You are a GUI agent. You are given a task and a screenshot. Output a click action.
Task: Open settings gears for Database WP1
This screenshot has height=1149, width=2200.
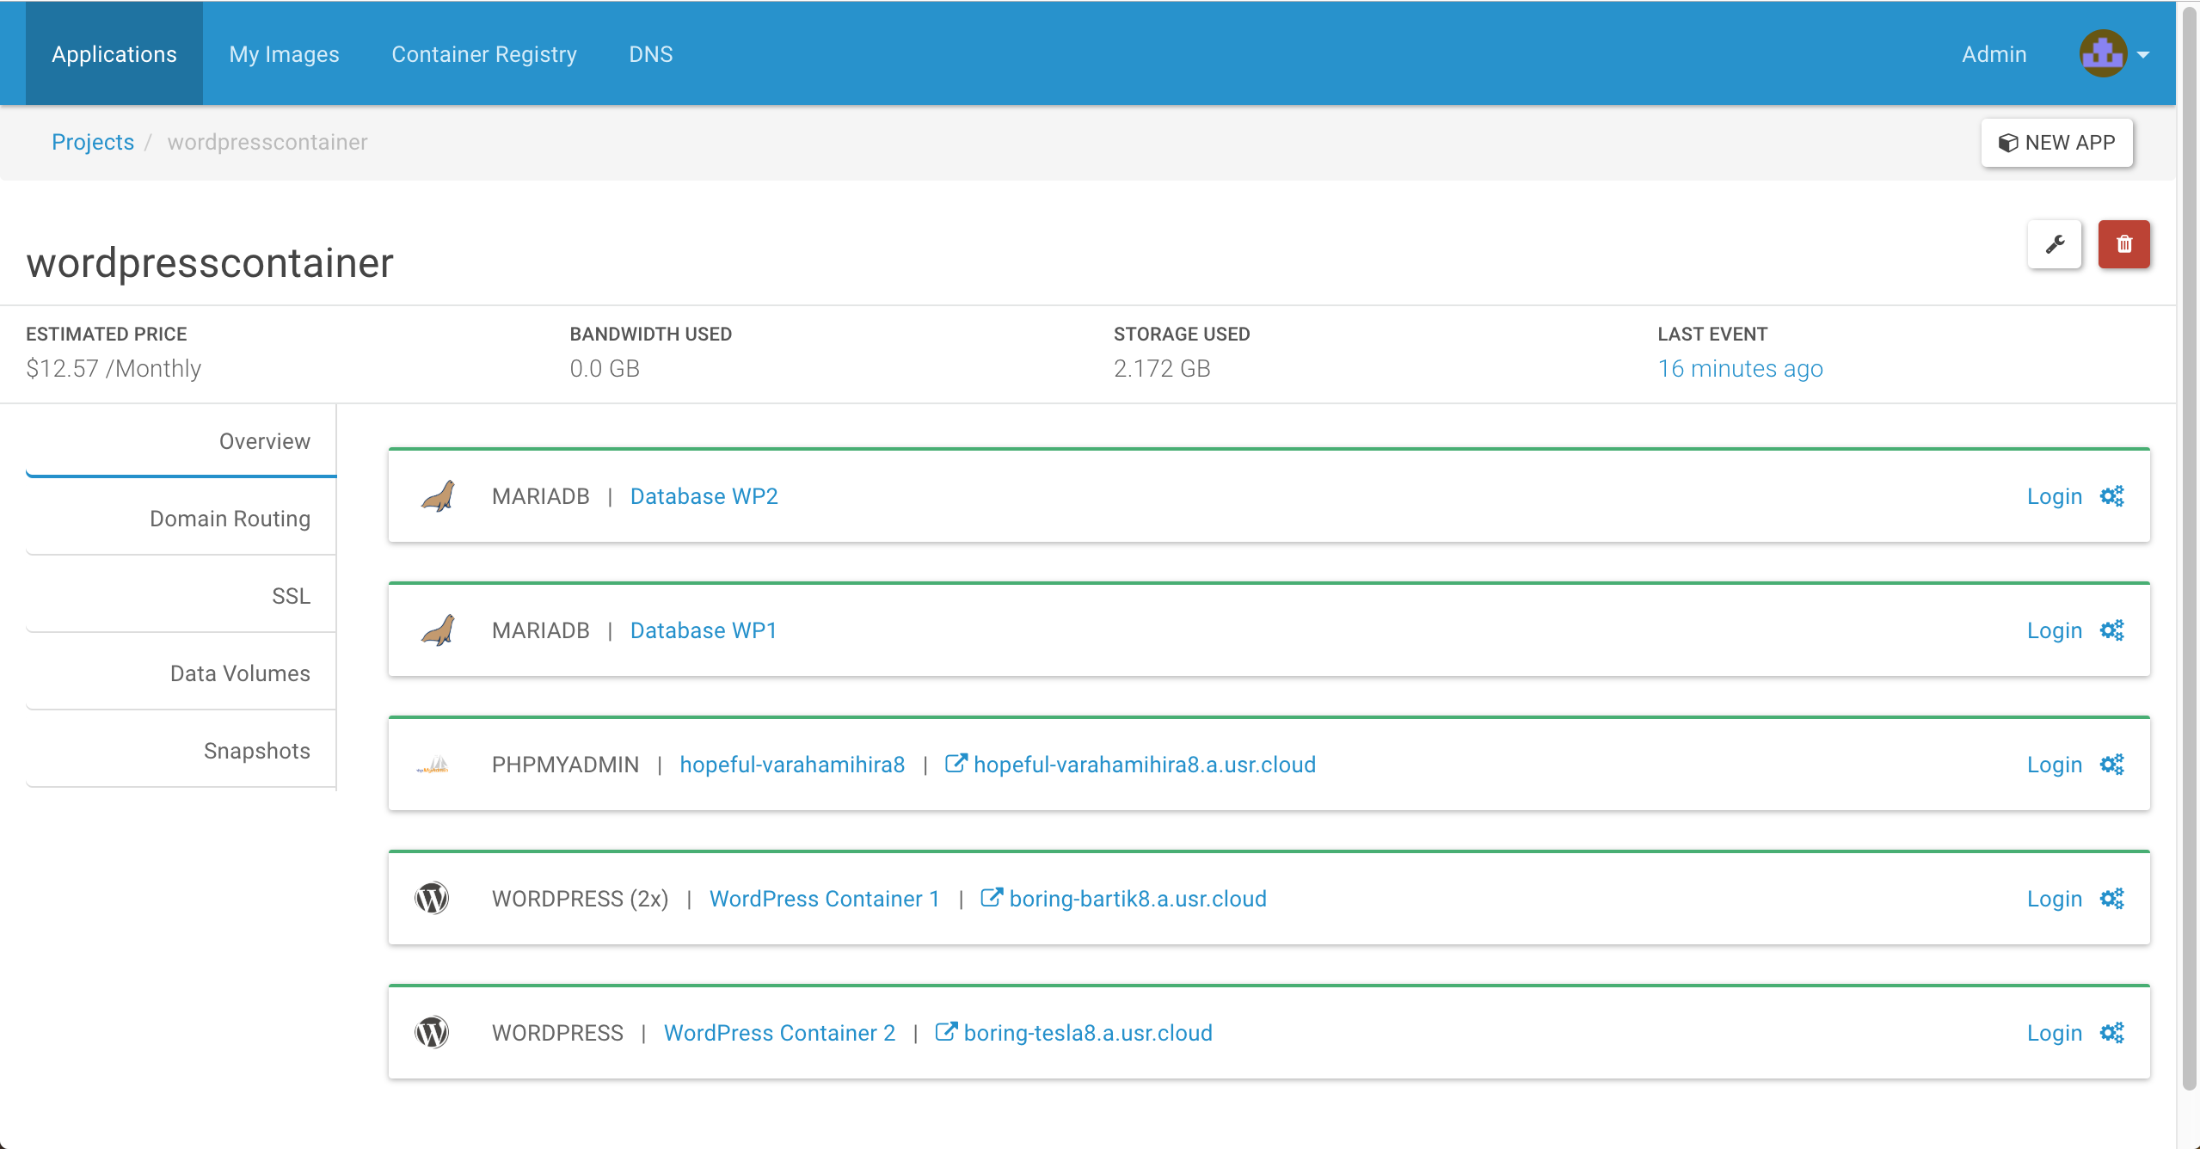point(2111,630)
